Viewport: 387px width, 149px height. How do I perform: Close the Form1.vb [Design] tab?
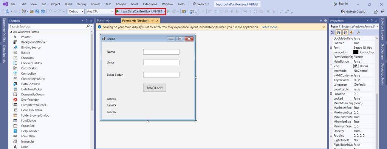pyautogui.click(x=157, y=21)
